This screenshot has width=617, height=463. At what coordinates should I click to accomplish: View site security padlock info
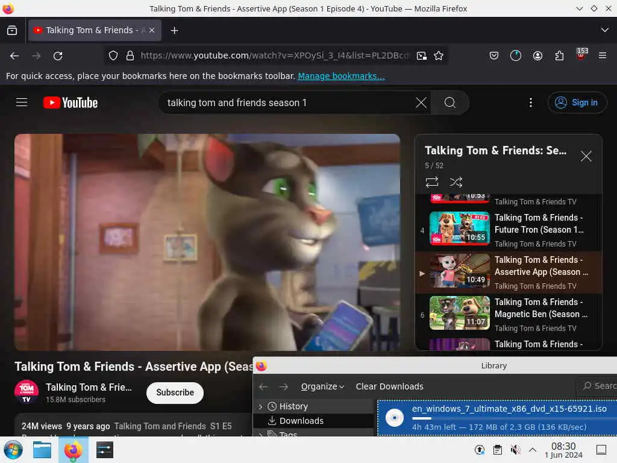click(x=130, y=56)
